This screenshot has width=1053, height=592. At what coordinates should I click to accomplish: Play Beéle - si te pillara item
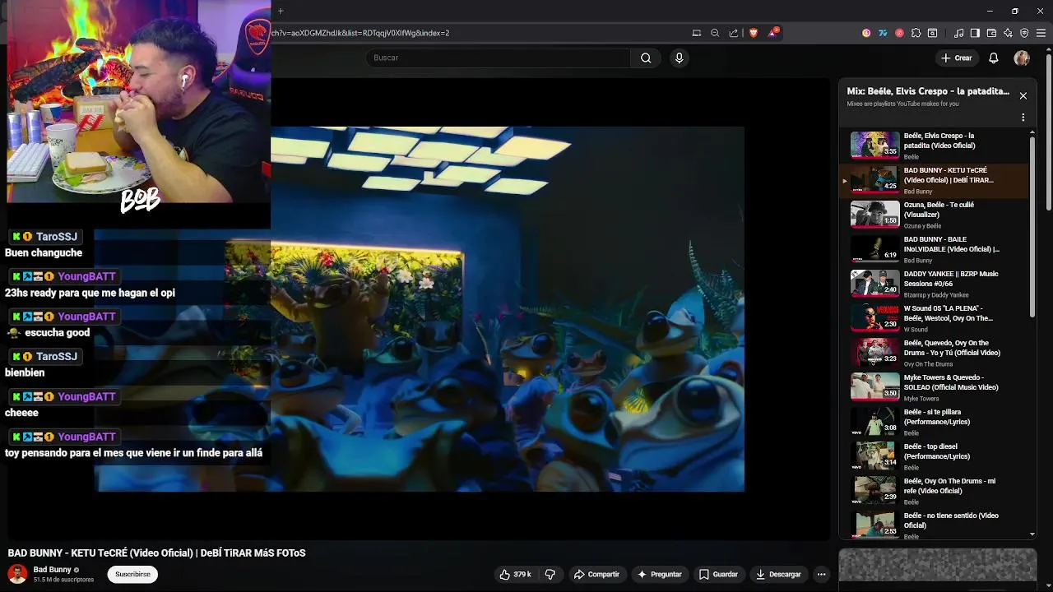pyautogui.click(x=935, y=422)
